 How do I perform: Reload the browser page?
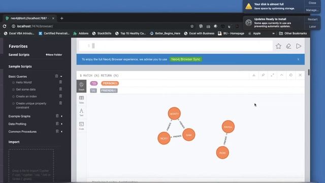coord(5,26)
